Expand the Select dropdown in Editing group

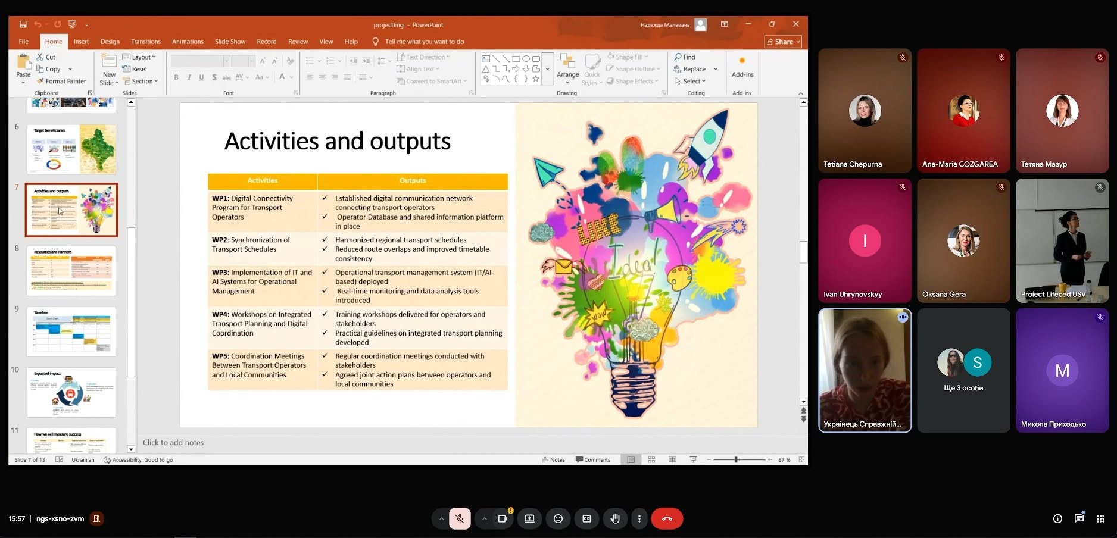coord(690,81)
